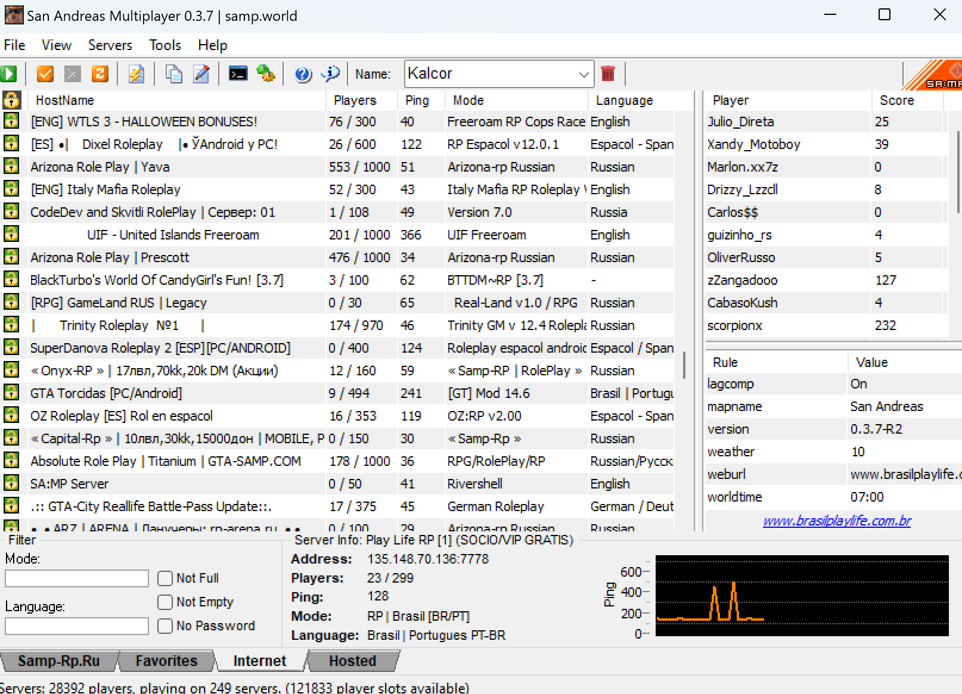The height and width of the screenshot is (694, 962).
Task: Click the About info bubble icon
Action: [330, 74]
